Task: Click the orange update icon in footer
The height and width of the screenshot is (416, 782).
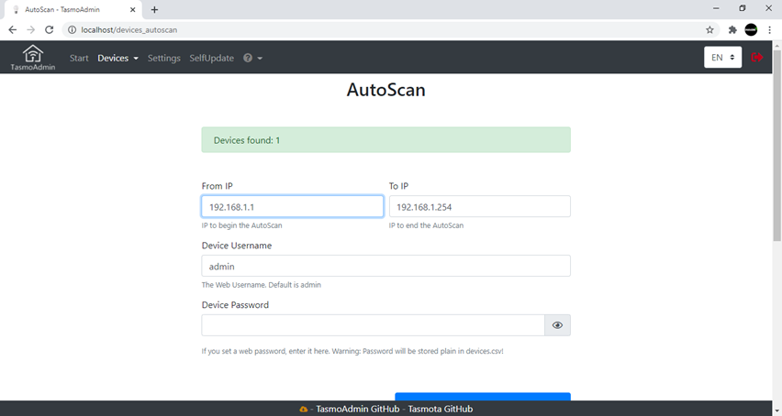Action: pos(303,409)
